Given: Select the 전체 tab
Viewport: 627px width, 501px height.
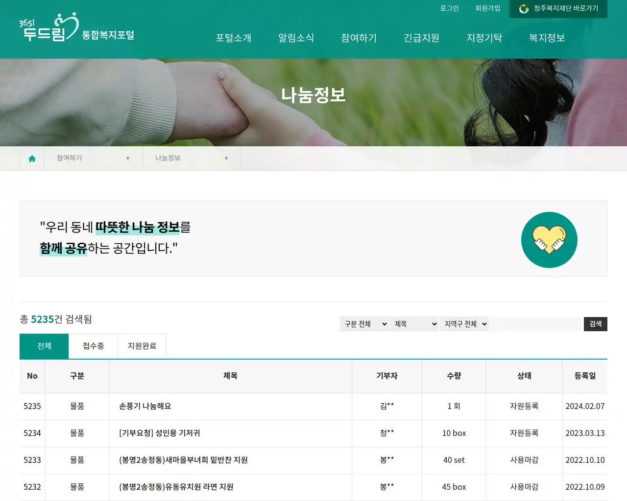Looking at the screenshot, I should coord(44,346).
